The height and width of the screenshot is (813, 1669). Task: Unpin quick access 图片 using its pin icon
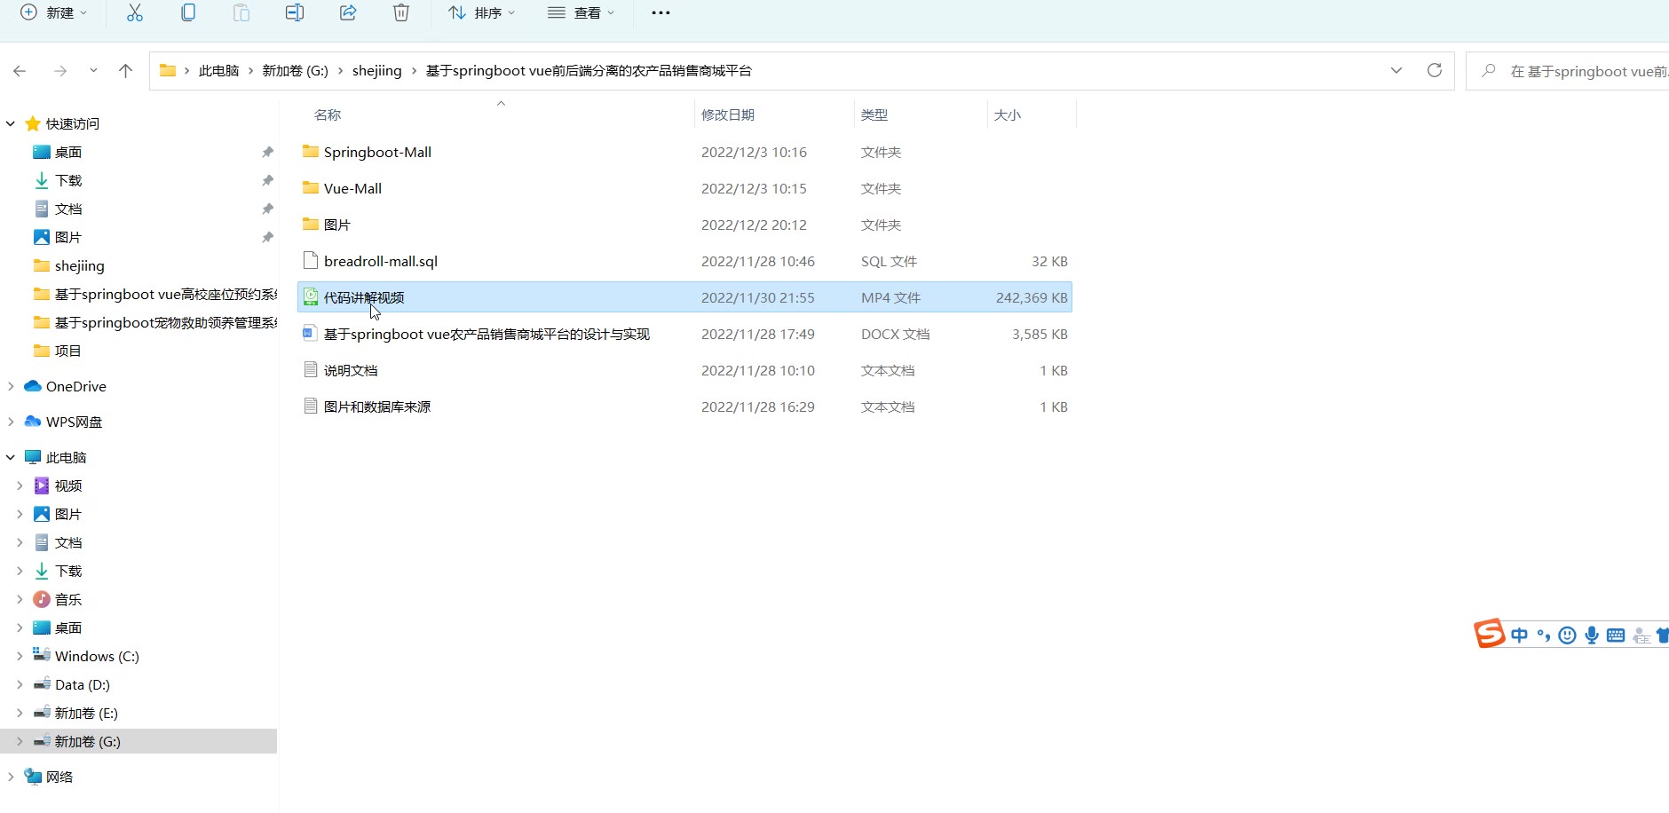click(267, 237)
